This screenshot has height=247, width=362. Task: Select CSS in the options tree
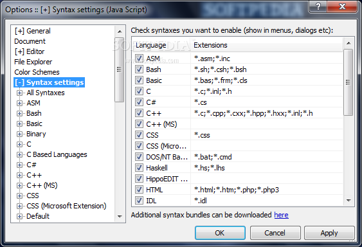(x=33, y=196)
